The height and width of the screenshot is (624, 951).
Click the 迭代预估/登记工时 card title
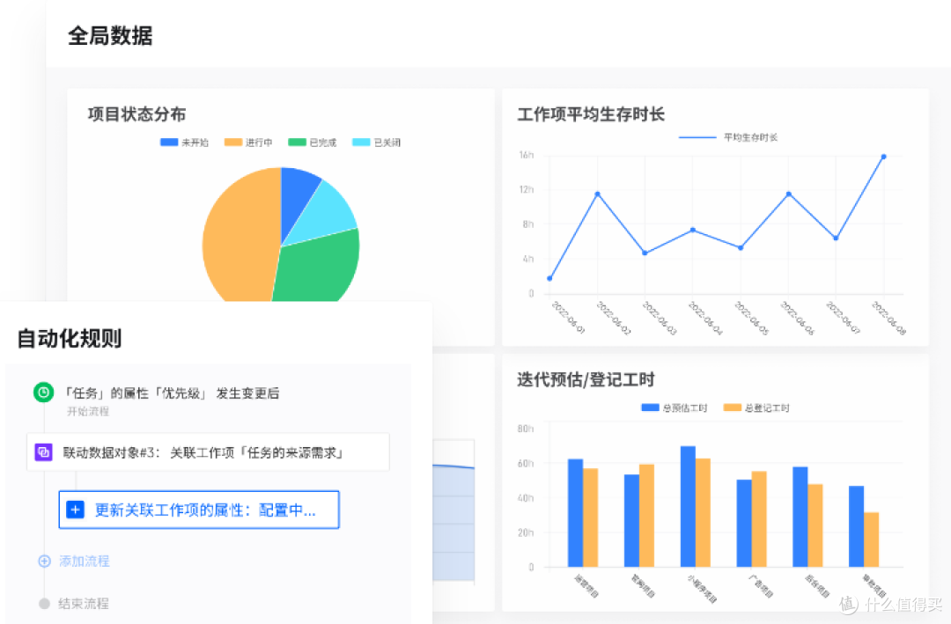pos(586,379)
